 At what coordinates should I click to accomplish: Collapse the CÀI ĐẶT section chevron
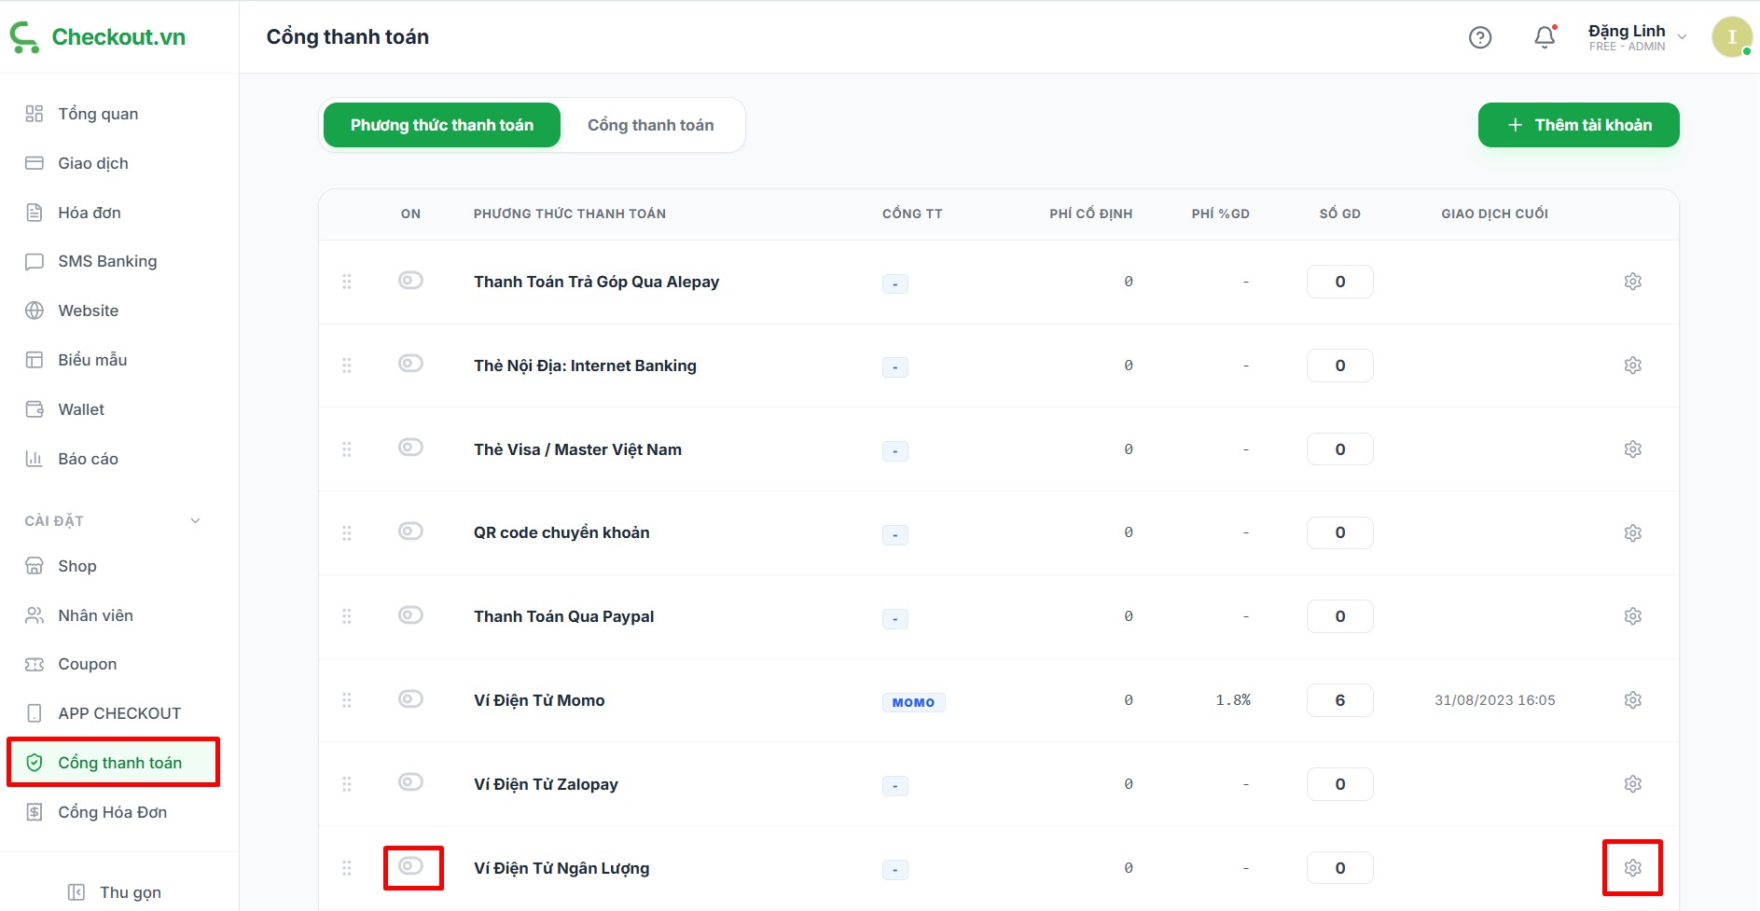click(x=195, y=521)
